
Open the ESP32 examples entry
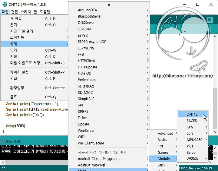point(109,35)
